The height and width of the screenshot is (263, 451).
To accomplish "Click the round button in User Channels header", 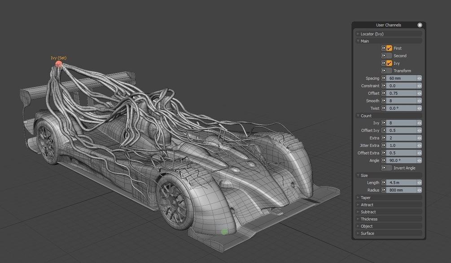I will pos(420,25).
